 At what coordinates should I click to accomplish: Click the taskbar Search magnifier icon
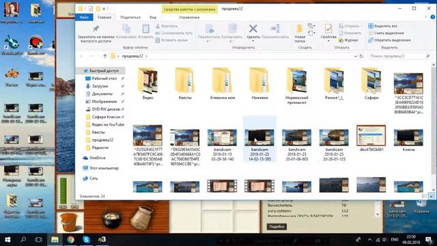coord(23,240)
